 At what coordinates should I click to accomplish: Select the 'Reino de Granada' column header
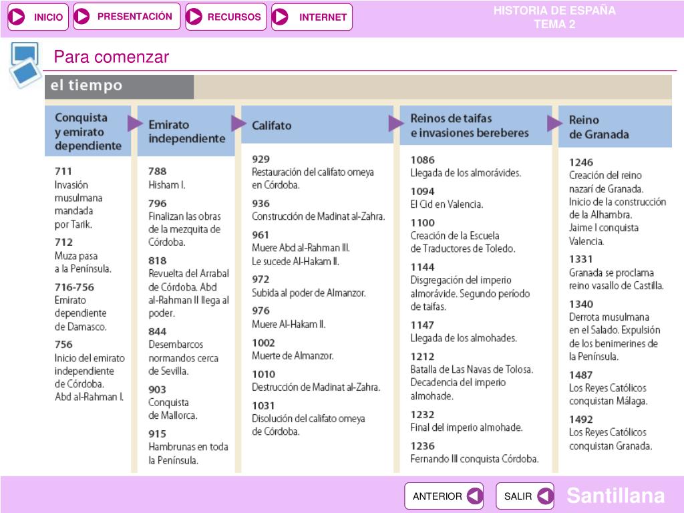coord(615,126)
